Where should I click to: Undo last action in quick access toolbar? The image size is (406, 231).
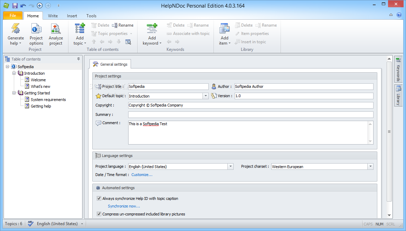23,6
